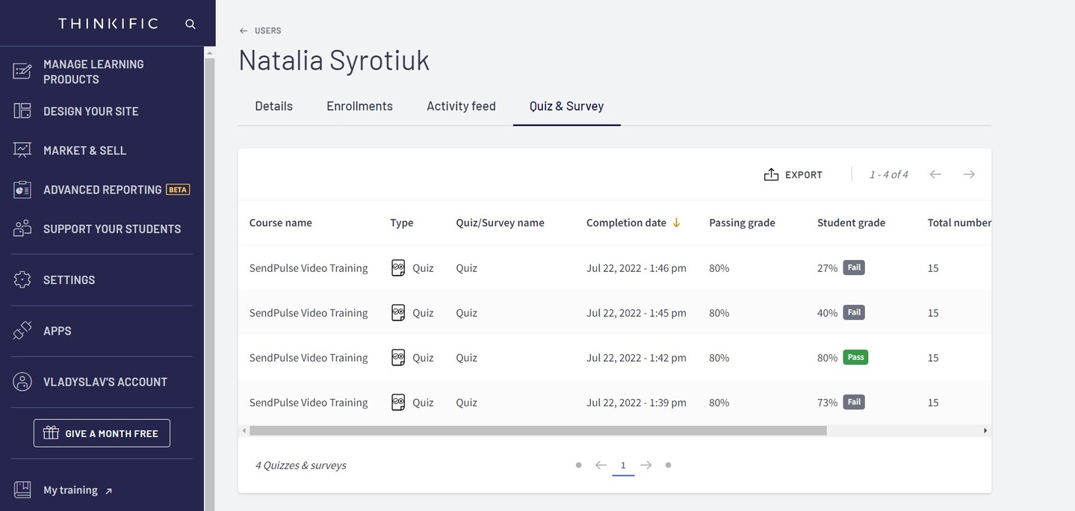Screen dimensions: 1075x511
Task: Go to first page using bottom left dot
Action: click(x=578, y=465)
